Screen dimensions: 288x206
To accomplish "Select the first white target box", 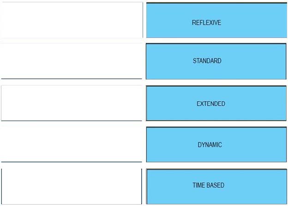I will [72, 20].
